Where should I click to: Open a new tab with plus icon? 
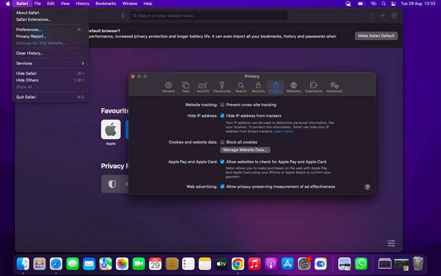pyautogui.click(x=383, y=16)
